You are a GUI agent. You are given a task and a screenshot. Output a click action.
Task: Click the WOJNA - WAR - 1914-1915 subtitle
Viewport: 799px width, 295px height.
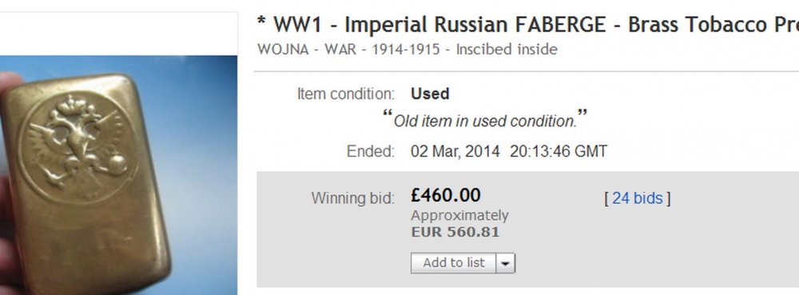(x=407, y=50)
